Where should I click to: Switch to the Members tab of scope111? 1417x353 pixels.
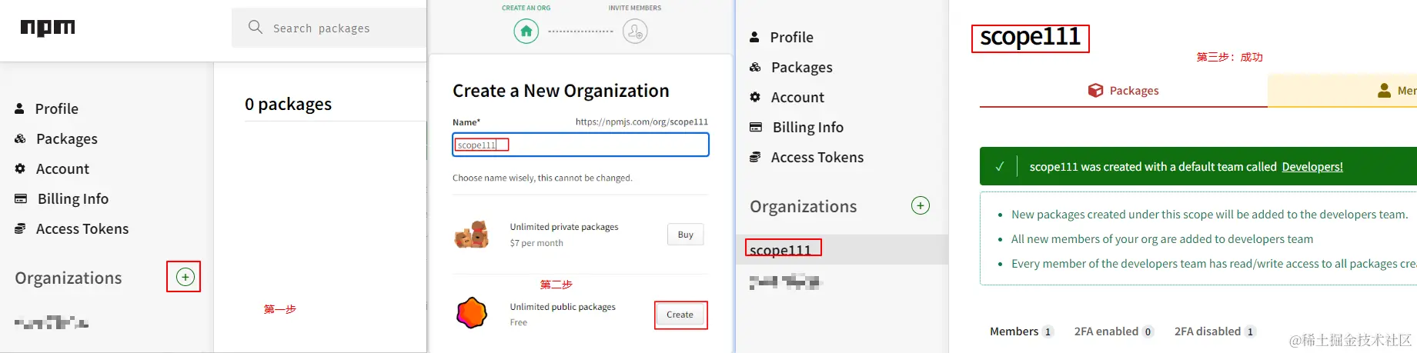pyautogui.click(x=1342, y=91)
